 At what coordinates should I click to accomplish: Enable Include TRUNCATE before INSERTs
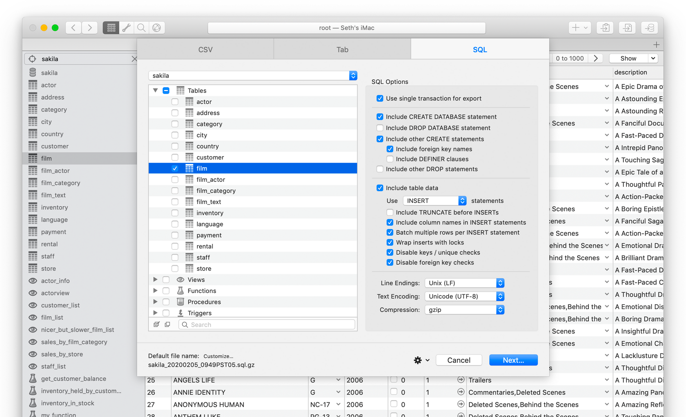pos(390,212)
